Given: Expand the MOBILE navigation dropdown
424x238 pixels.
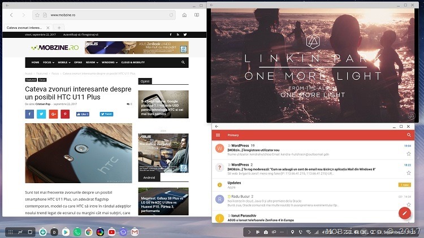Looking at the screenshot, I should click(x=64, y=63).
